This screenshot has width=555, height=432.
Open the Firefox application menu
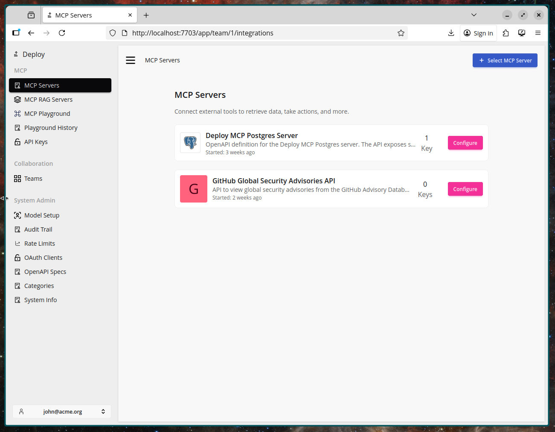538,33
